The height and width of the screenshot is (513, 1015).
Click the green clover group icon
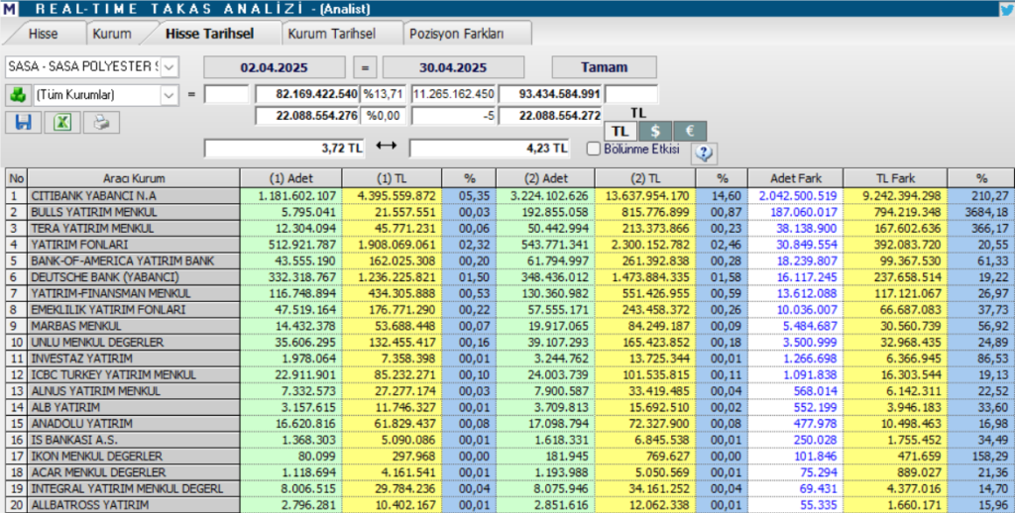[x=18, y=95]
